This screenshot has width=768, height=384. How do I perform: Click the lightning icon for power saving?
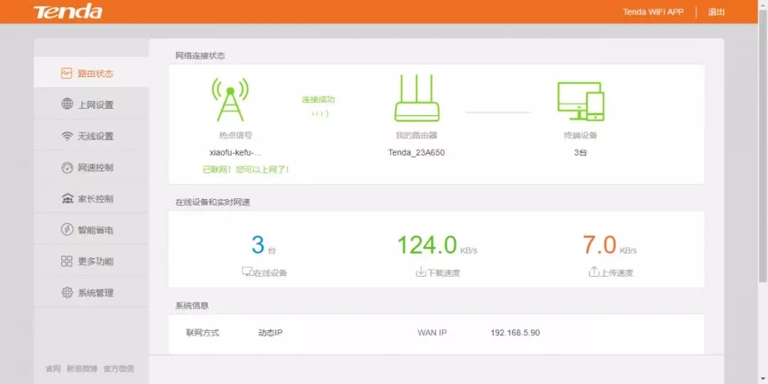click(67, 230)
